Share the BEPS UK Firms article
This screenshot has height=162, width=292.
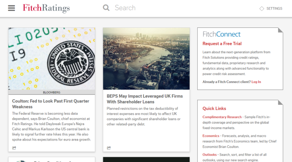[109, 148]
